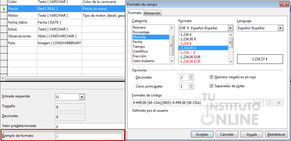This screenshot has width=291, height=141.
Task: Click the Restablecer button
Action: 276,134
